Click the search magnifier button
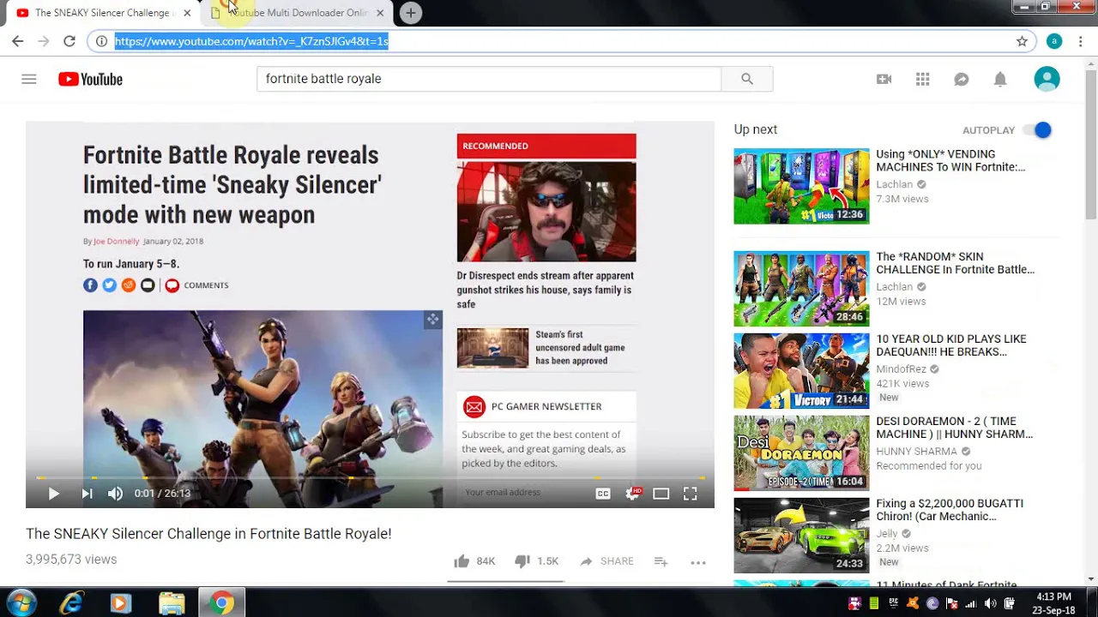1098x617 pixels. point(747,79)
